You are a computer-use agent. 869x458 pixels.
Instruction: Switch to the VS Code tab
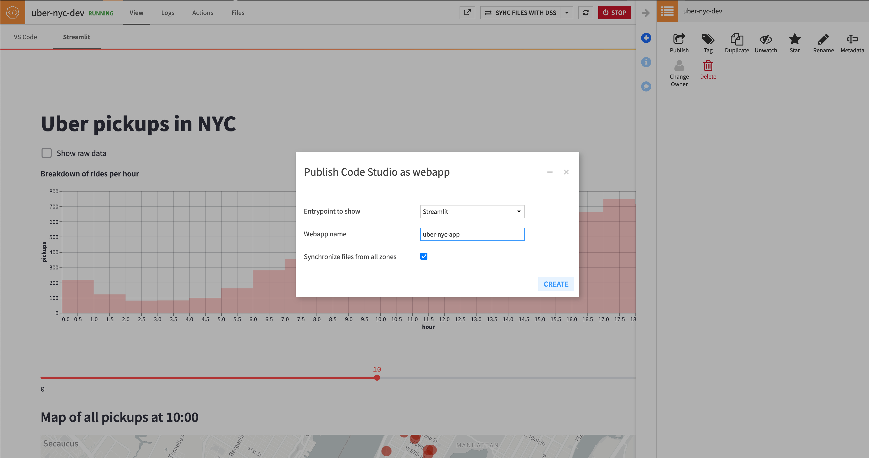(25, 37)
